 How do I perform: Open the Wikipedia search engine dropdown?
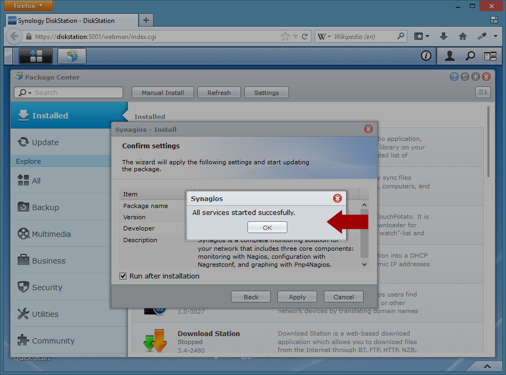tap(324, 36)
